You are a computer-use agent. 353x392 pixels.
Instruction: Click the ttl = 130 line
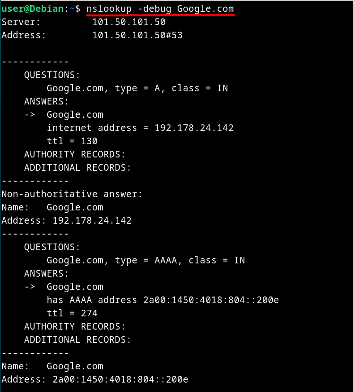coord(72,141)
